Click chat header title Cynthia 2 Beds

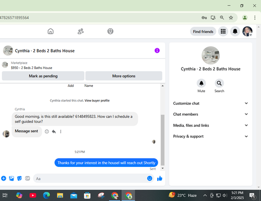point(45,51)
